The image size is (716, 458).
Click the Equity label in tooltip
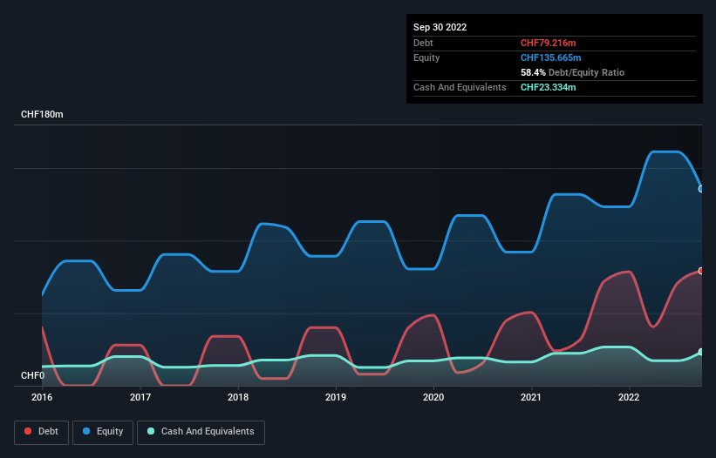(x=426, y=57)
